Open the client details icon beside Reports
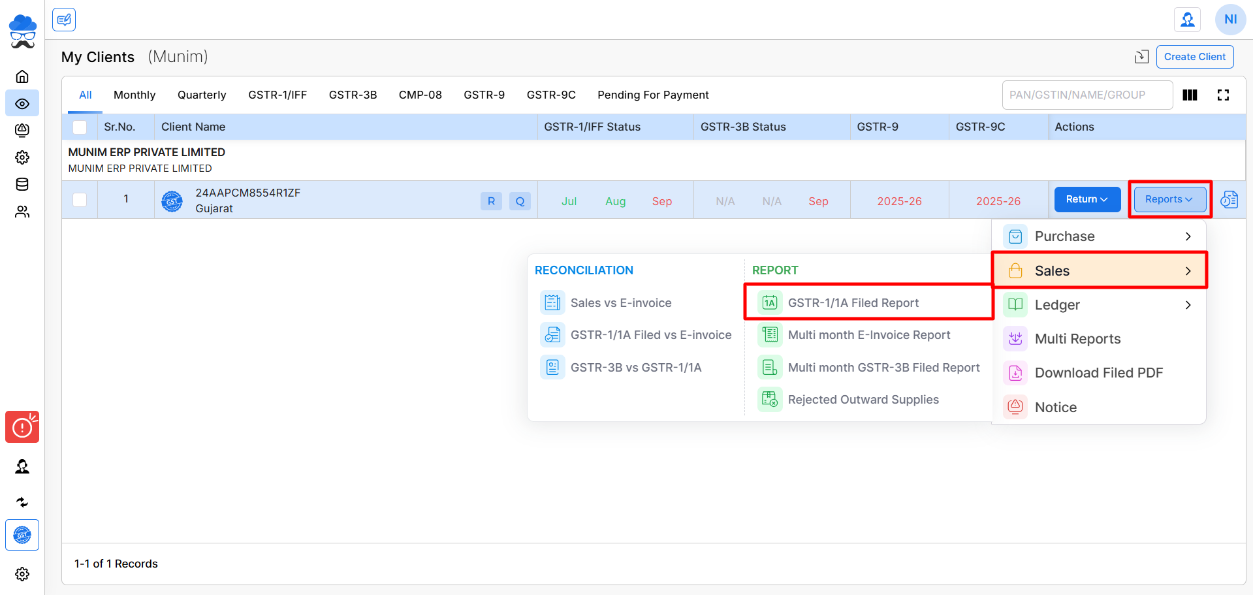Viewport: 1253px width, 595px height. point(1229,199)
